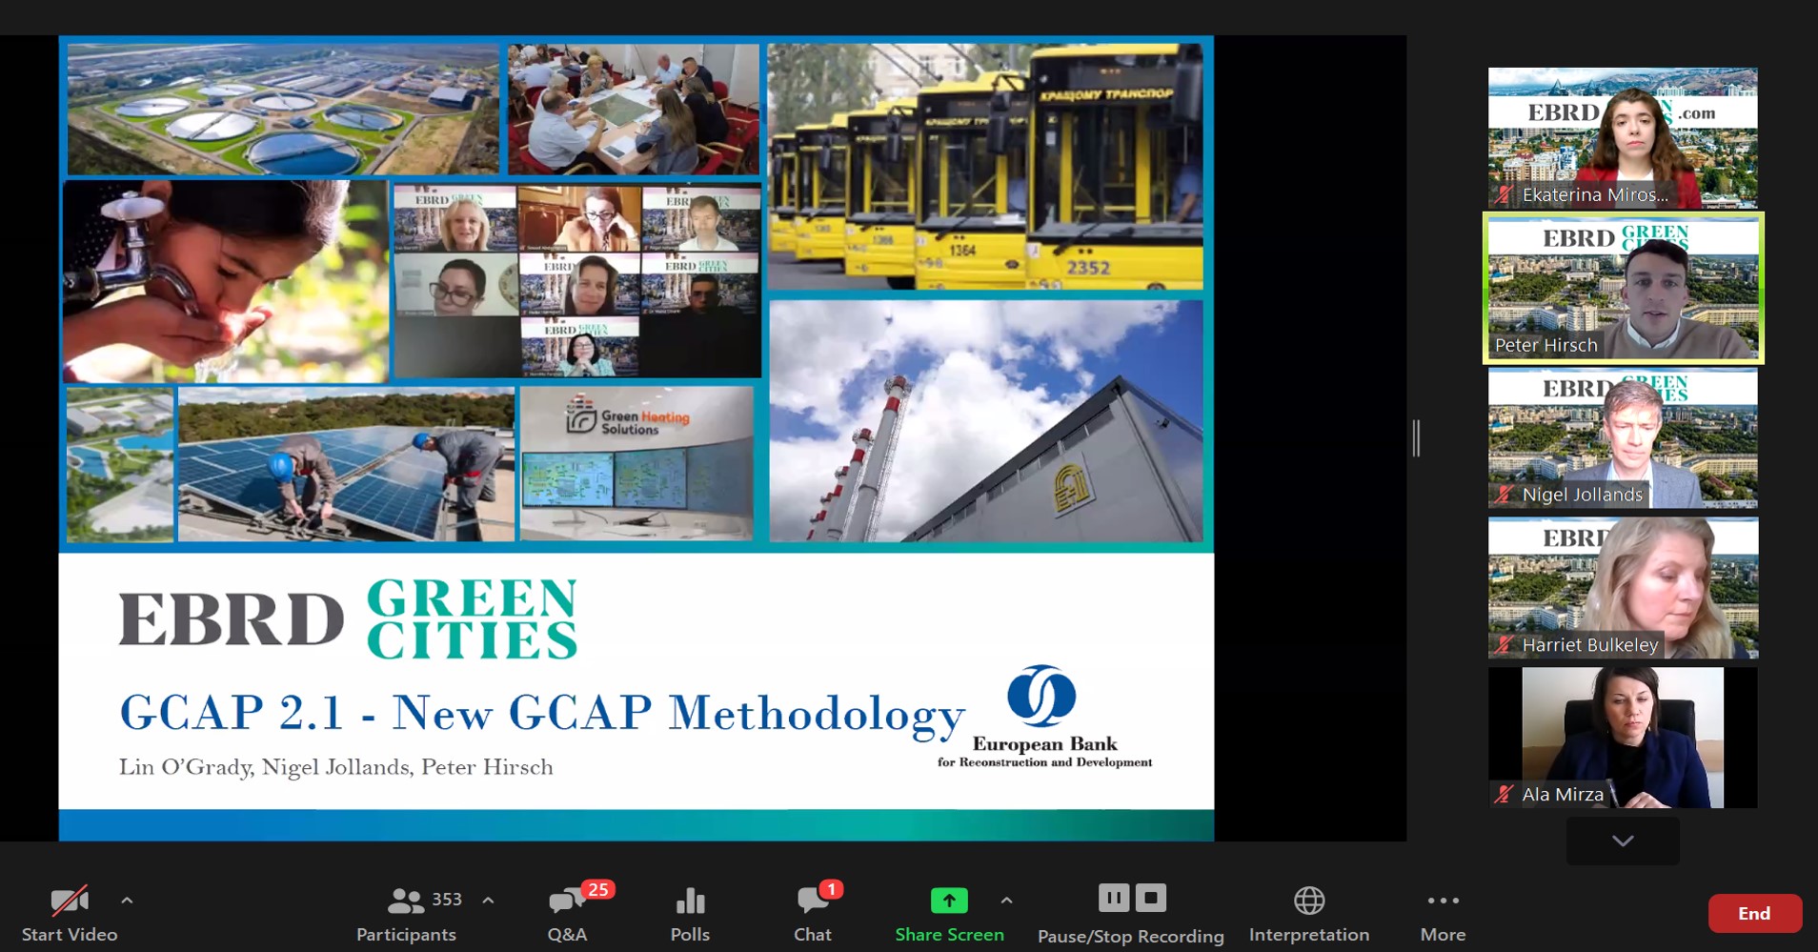
Task: Click the Participants label
Action: [x=406, y=935]
